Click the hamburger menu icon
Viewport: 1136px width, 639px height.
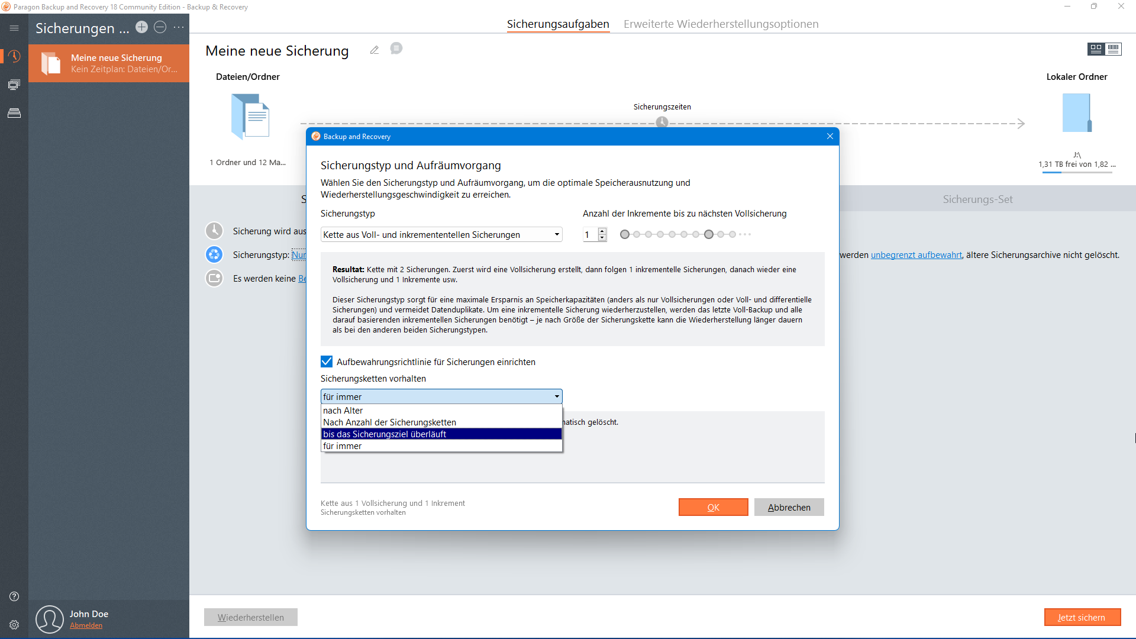(14, 28)
